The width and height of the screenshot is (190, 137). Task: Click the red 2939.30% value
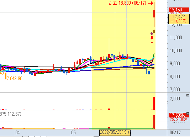coord(179,120)
